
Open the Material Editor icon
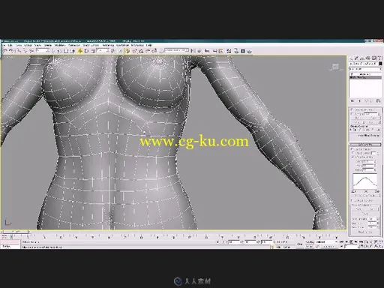click(229, 51)
